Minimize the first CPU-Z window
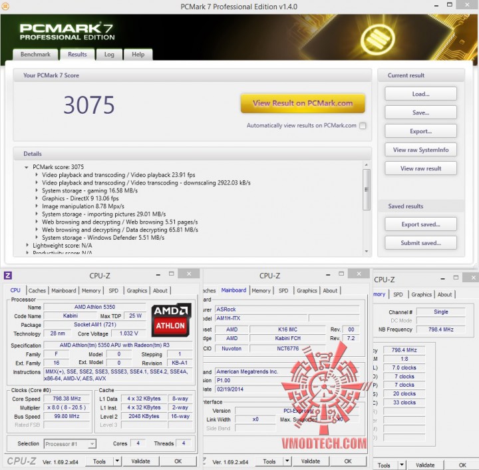The height and width of the screenshot is (470, 479). [158, 275]
